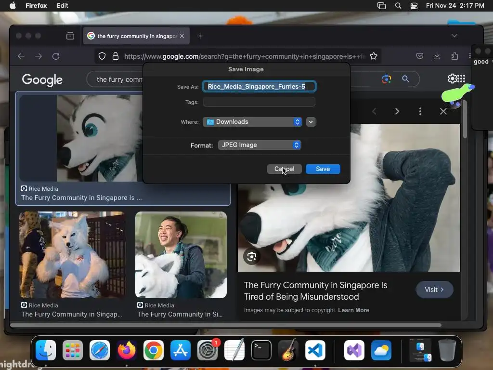Viewport: 493px width, 370px height.
Task: Open Launchpad from the Dock
Action: (73, 350)
